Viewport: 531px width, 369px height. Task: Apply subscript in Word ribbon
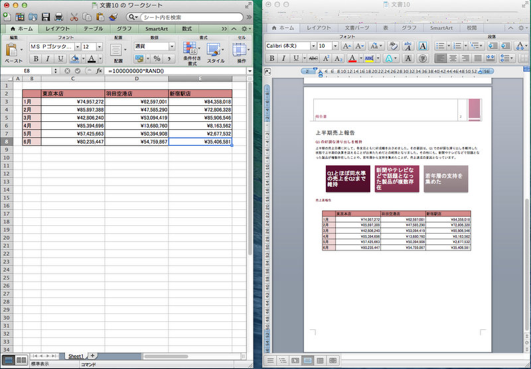[338, 58]
